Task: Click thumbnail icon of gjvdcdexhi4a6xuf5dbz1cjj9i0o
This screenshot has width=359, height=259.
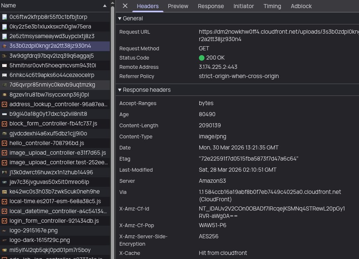Action: 4,134
